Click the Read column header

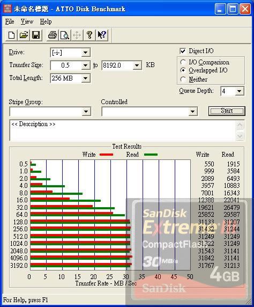(x=228, y=155)
